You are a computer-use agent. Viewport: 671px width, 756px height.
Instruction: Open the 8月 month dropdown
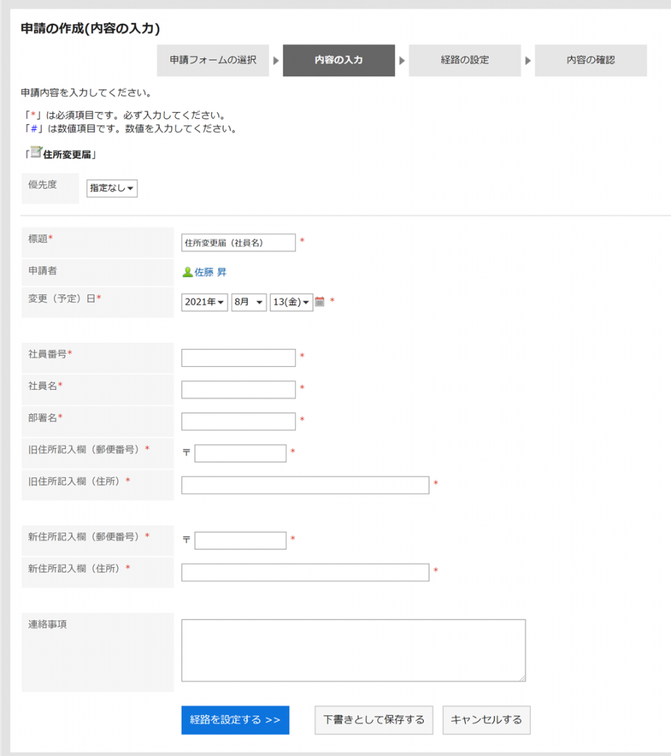pyautogui.click(x=249, y=302)
